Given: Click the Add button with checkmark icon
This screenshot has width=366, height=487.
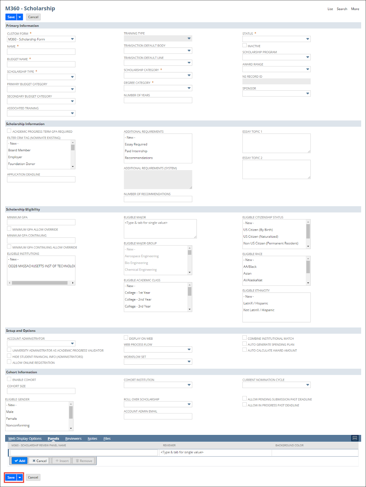Looking at the screenshot, I should point(20,461).
